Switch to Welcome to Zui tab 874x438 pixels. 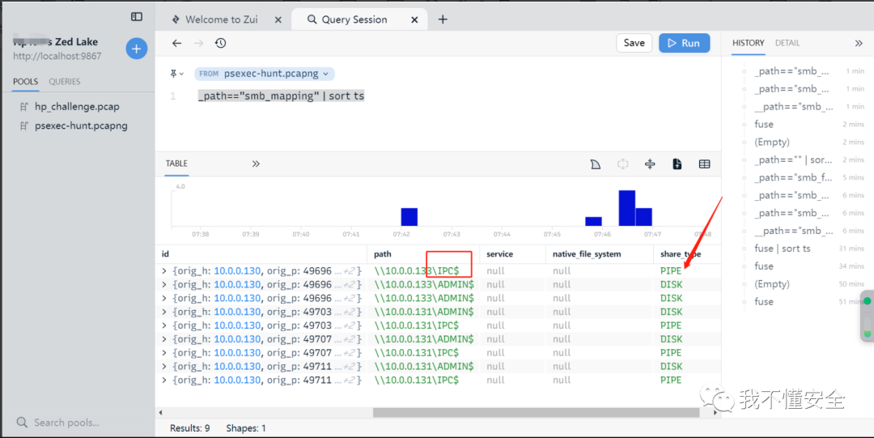221,19
